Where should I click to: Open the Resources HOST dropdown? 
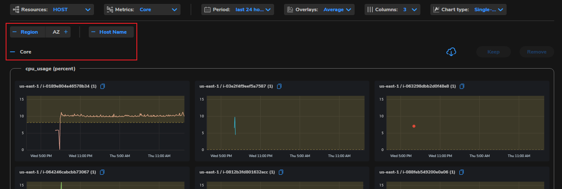click(x=52, y=9)
